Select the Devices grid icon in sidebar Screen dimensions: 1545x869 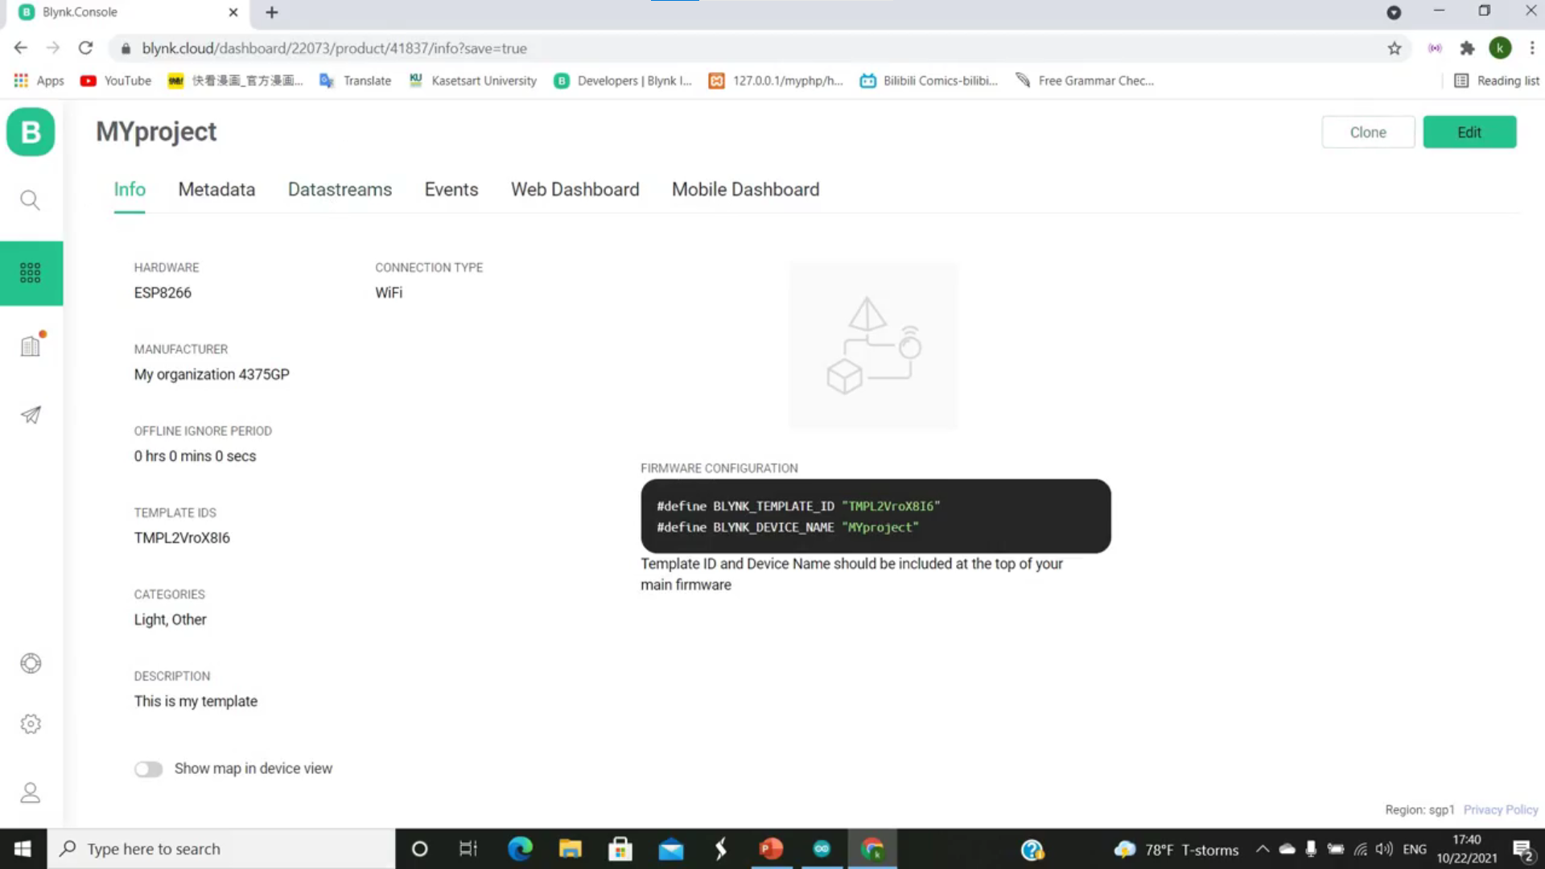point(31,273)
